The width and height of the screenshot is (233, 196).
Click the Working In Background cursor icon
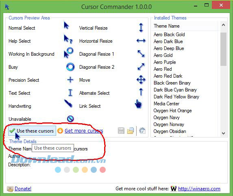coord(68,53)
